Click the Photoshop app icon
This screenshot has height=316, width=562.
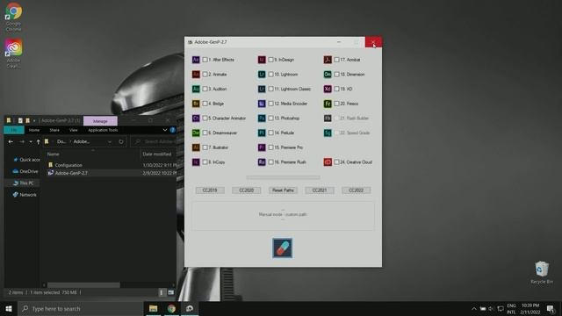262,118
